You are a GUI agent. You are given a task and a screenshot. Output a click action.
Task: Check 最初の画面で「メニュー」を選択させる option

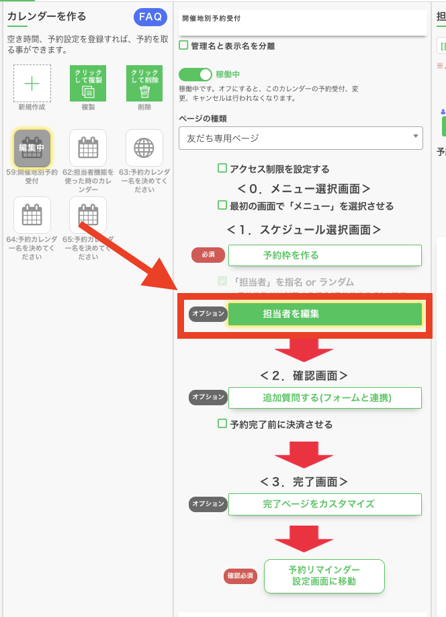(x=222, y=205)
